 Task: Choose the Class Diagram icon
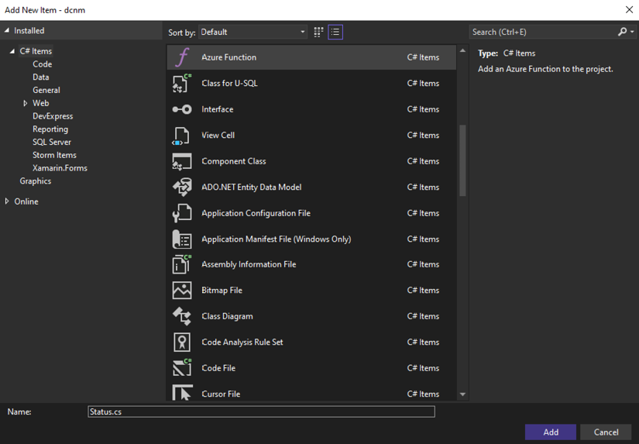pos(182,316)
